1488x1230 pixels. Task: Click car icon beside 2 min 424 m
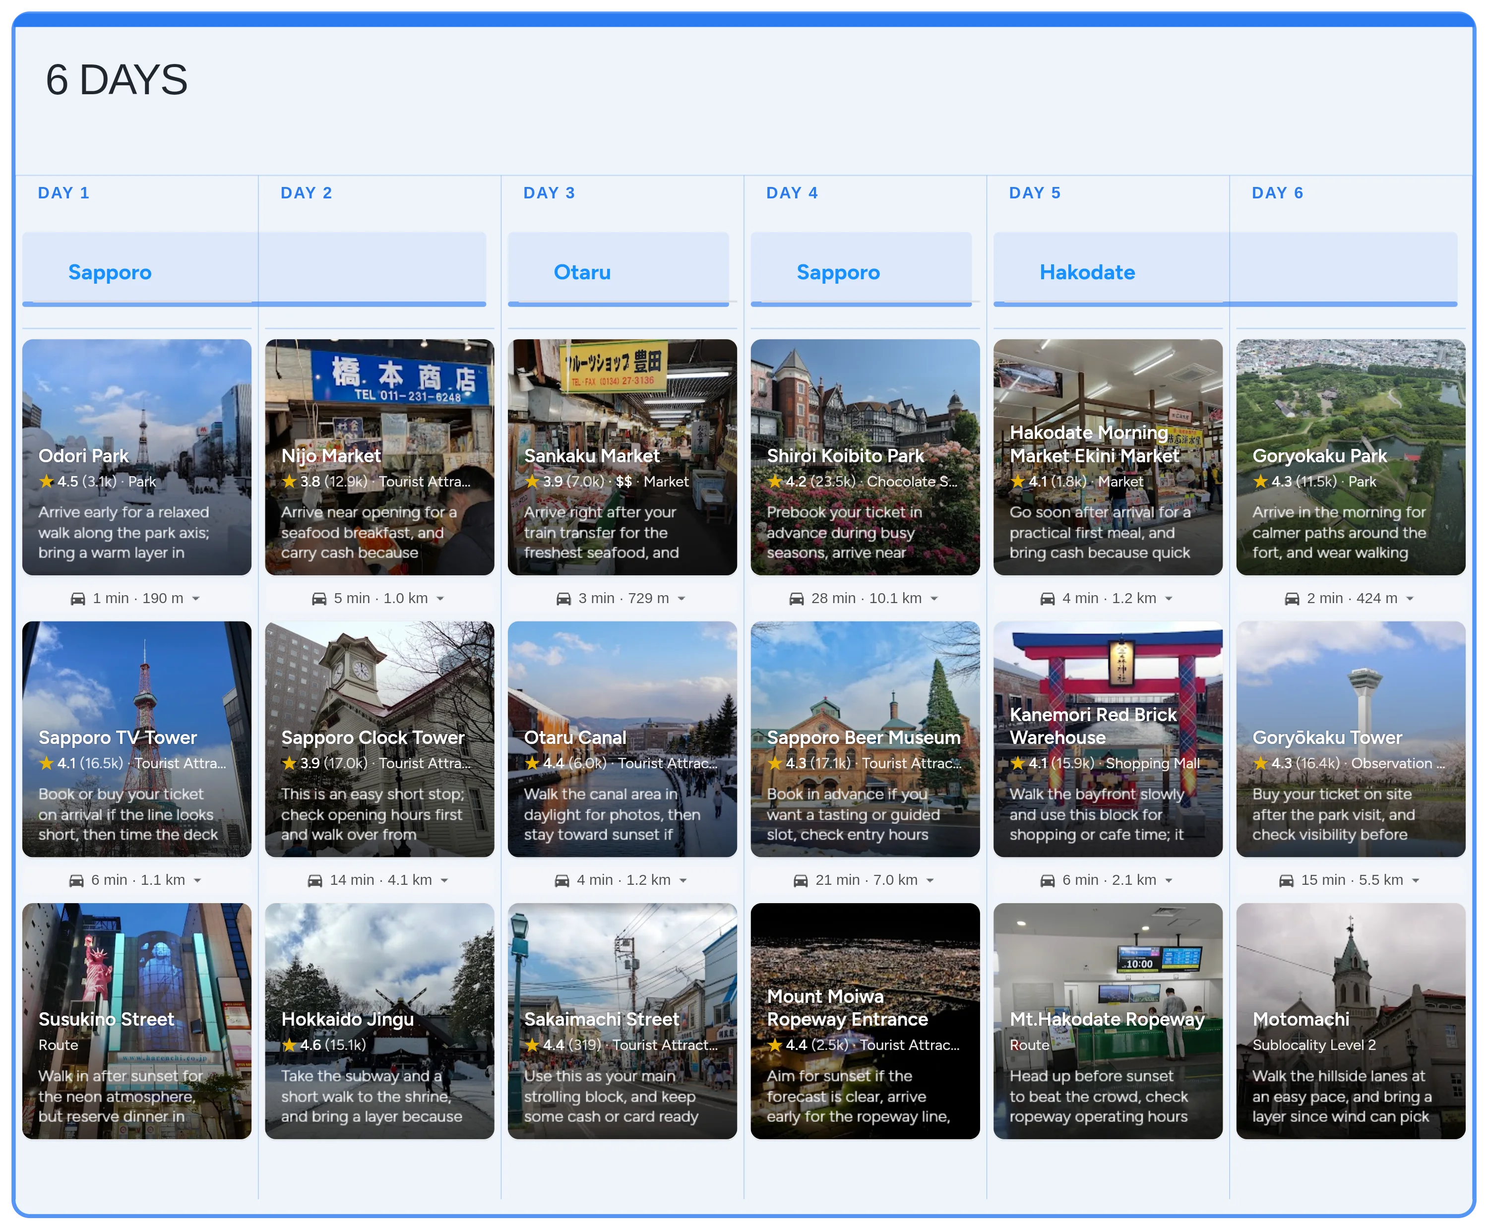1292,599
